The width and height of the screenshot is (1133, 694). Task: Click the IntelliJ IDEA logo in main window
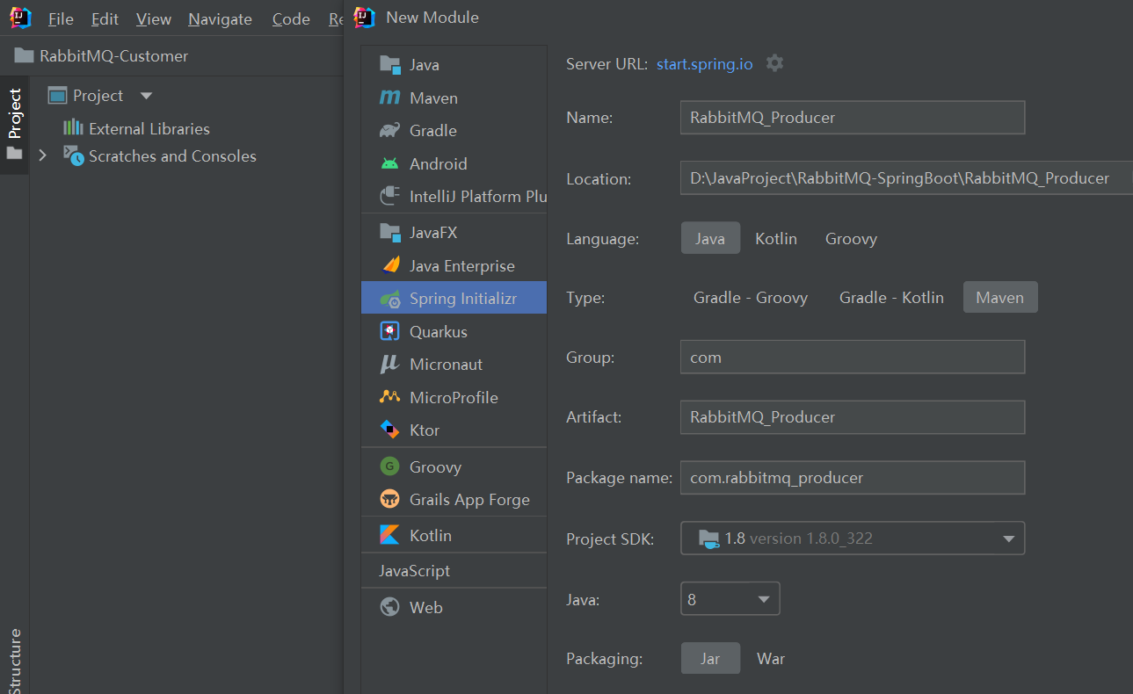click(x=20, y=18)
